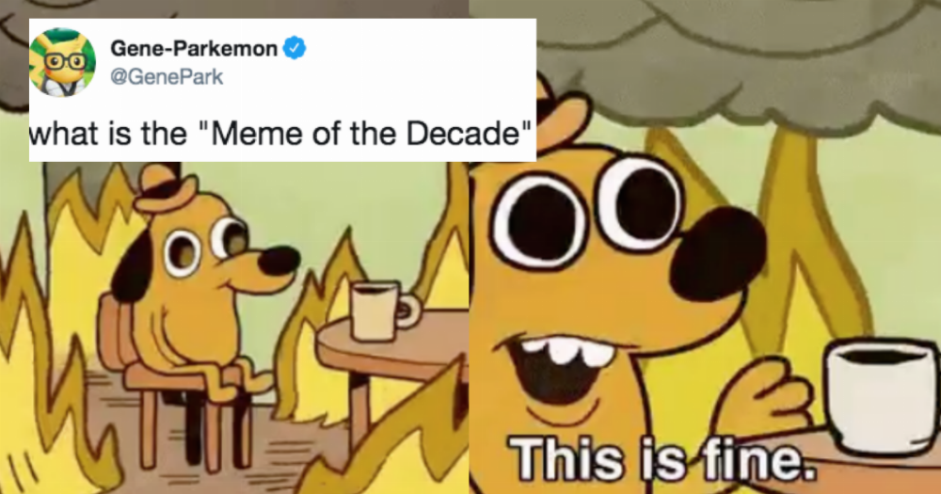Select the "Meme of the Decade" tweet text
This screenshot has height=494, width=941.
(x=280, y=134)
